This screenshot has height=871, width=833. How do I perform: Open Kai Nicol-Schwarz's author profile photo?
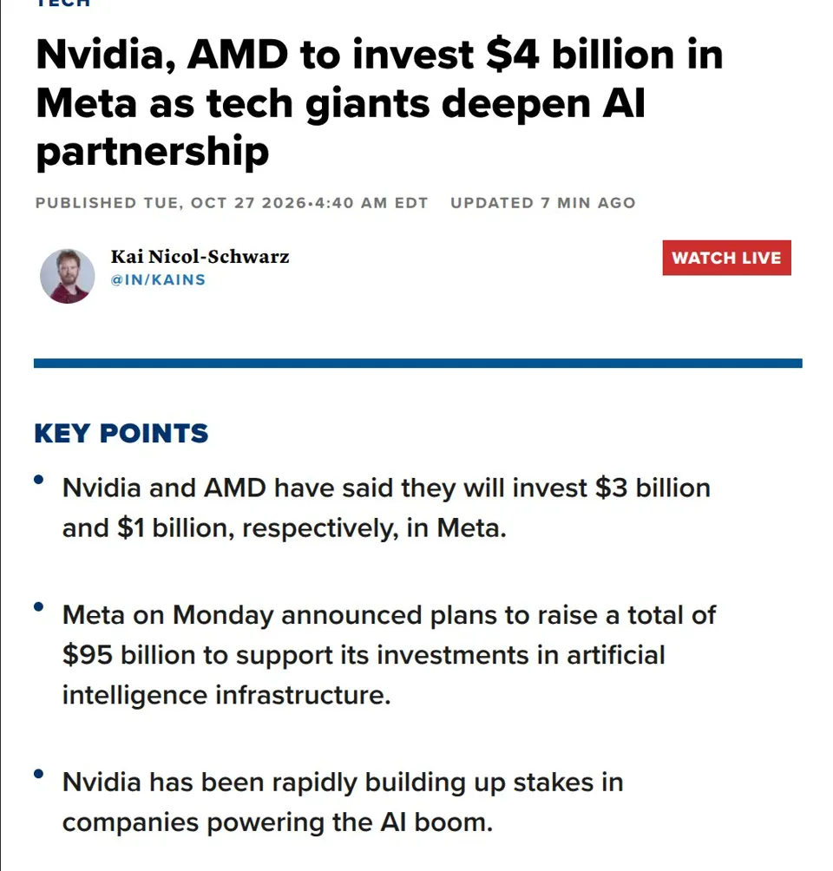coord(67,276)
